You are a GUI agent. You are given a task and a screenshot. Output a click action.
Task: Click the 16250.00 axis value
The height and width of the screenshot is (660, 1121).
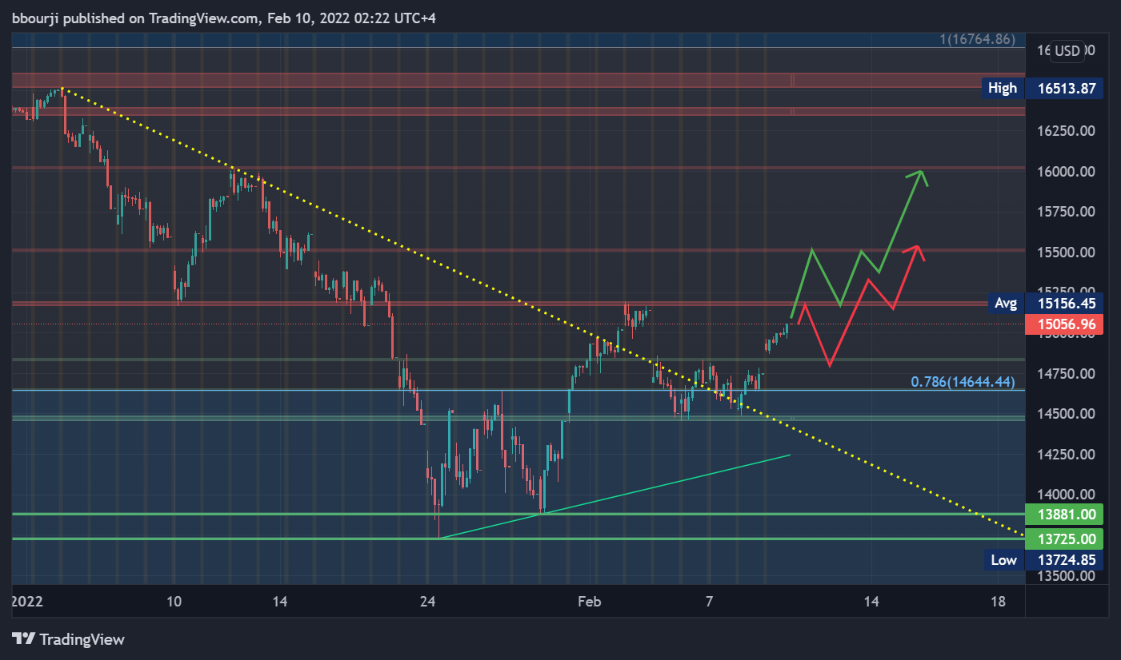1065,130
